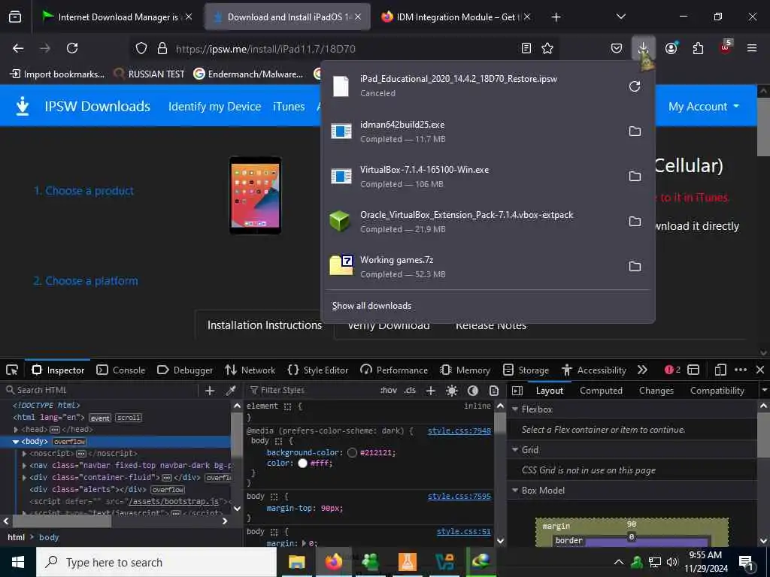Expand the head element node
The width and height of the screenshot is (770, 577).
point(16,429)
